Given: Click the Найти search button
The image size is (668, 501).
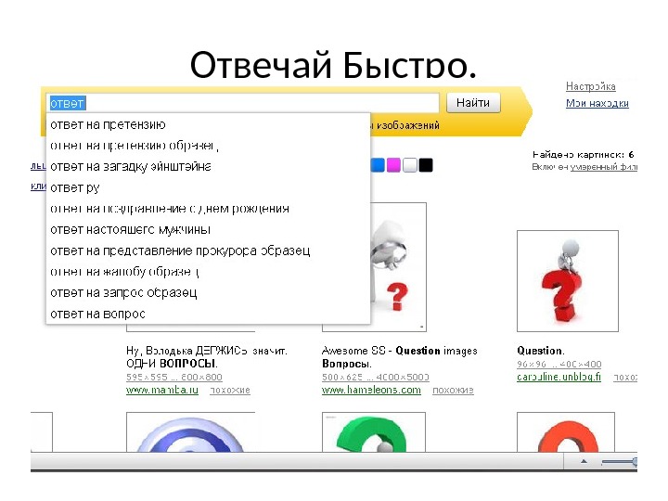Looking at the screenshot, I should click(473, 103).
